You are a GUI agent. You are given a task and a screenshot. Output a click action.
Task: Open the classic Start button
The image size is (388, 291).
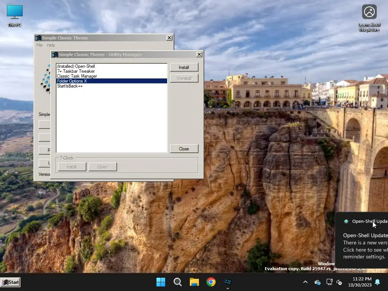click(x=10, y=282)
